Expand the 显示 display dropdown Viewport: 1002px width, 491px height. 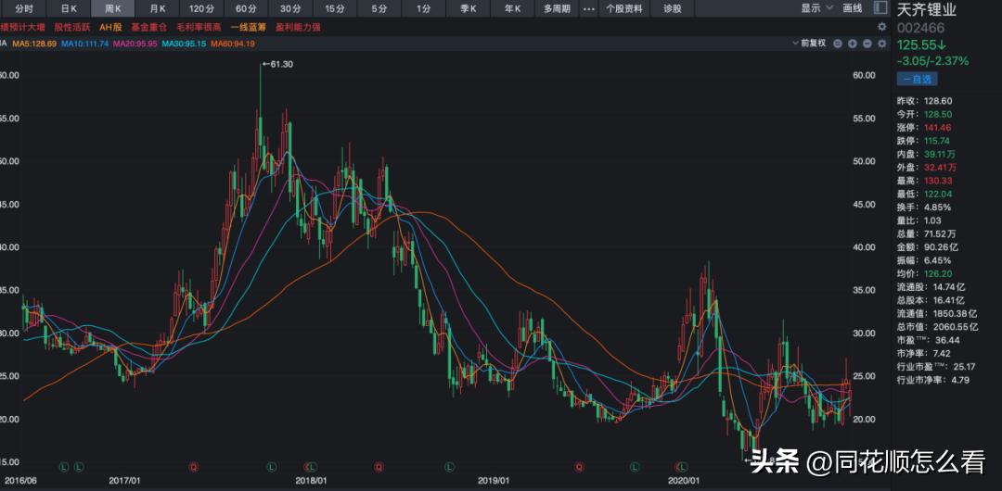[816, 8]
